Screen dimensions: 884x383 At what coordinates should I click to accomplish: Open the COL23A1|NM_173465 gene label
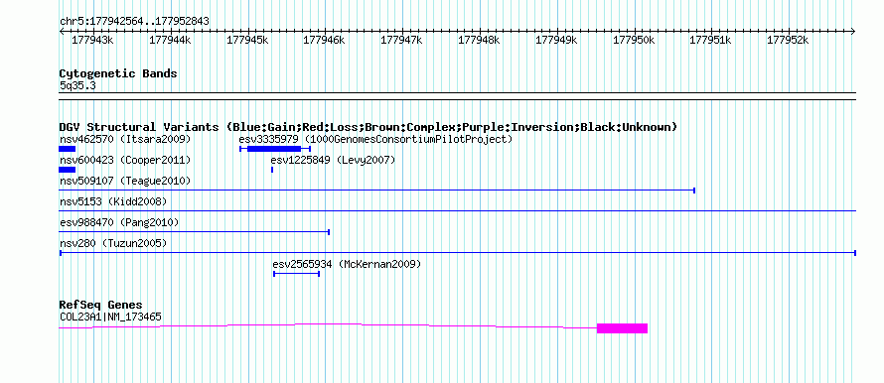[x=110, y=318]
